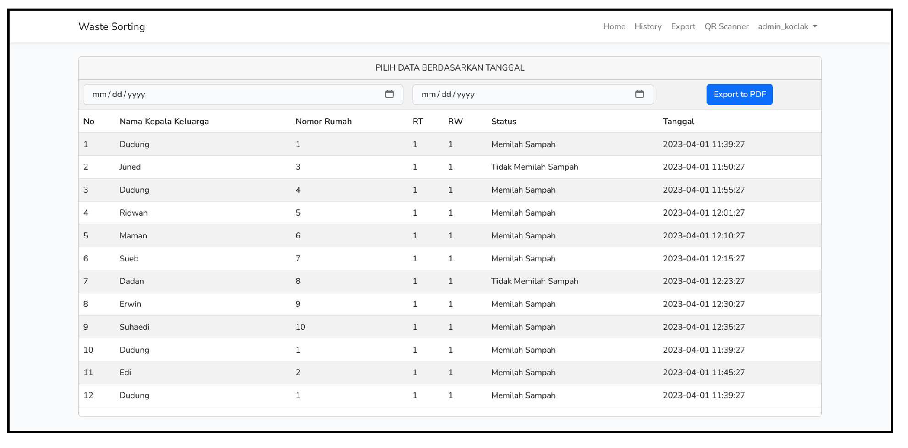Viewport: 908px width, 448px height.
Task: Click the Tanggal column header
Action: tap(678, 122)
